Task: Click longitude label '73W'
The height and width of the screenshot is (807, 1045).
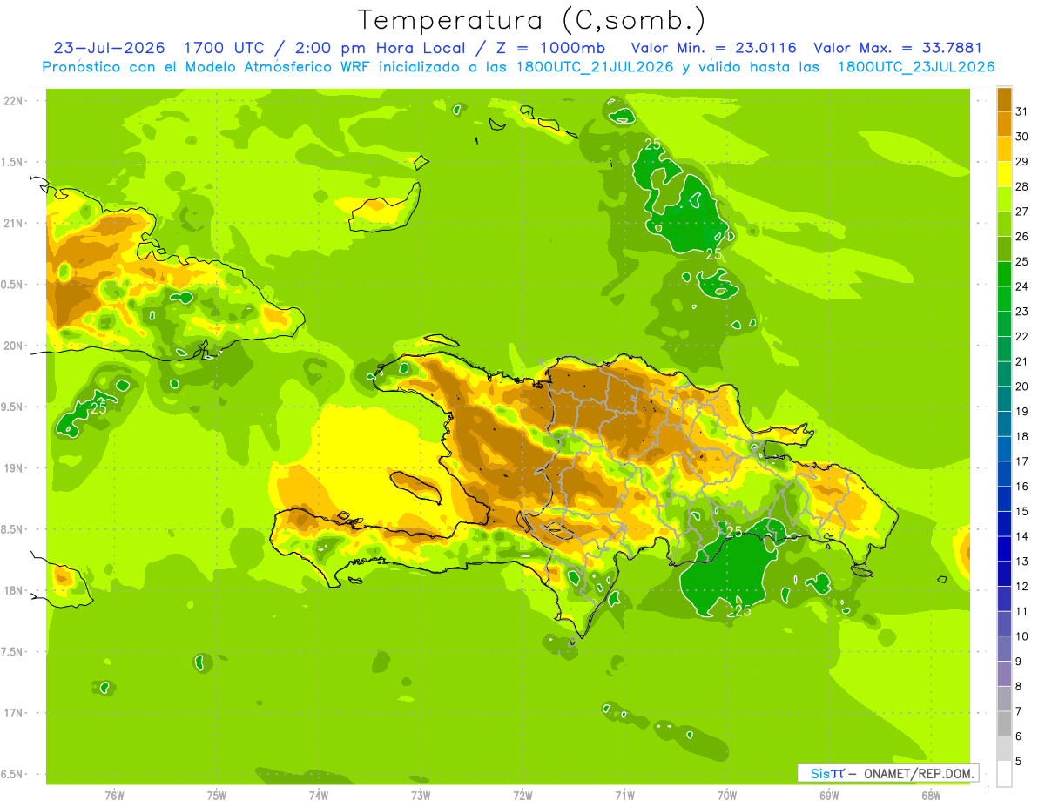Action: tap(421, 795)
